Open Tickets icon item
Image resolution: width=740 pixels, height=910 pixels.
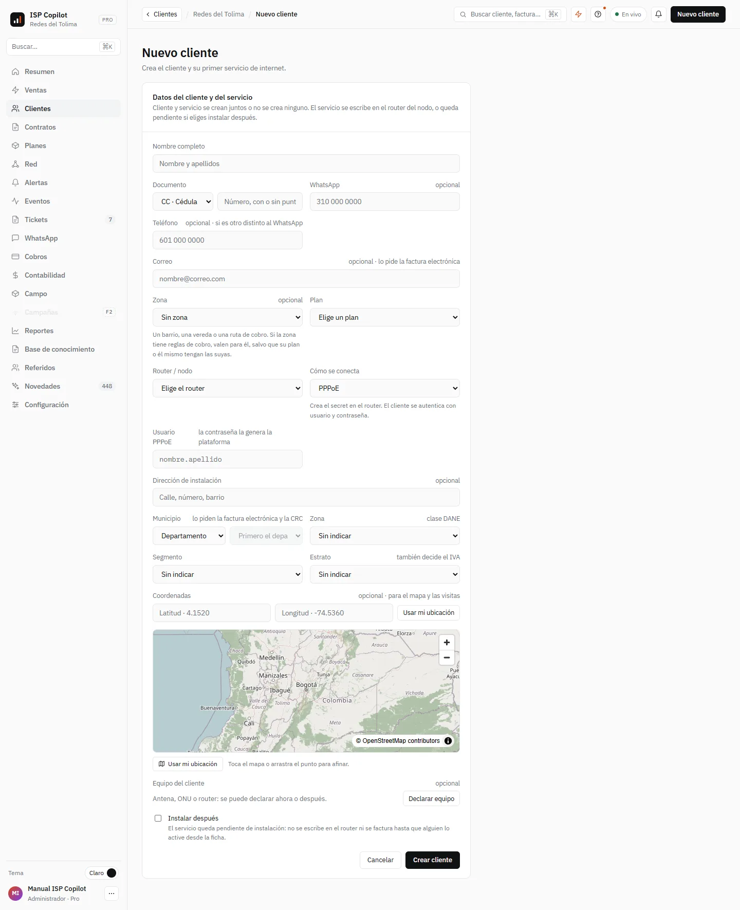coord(63,220)
